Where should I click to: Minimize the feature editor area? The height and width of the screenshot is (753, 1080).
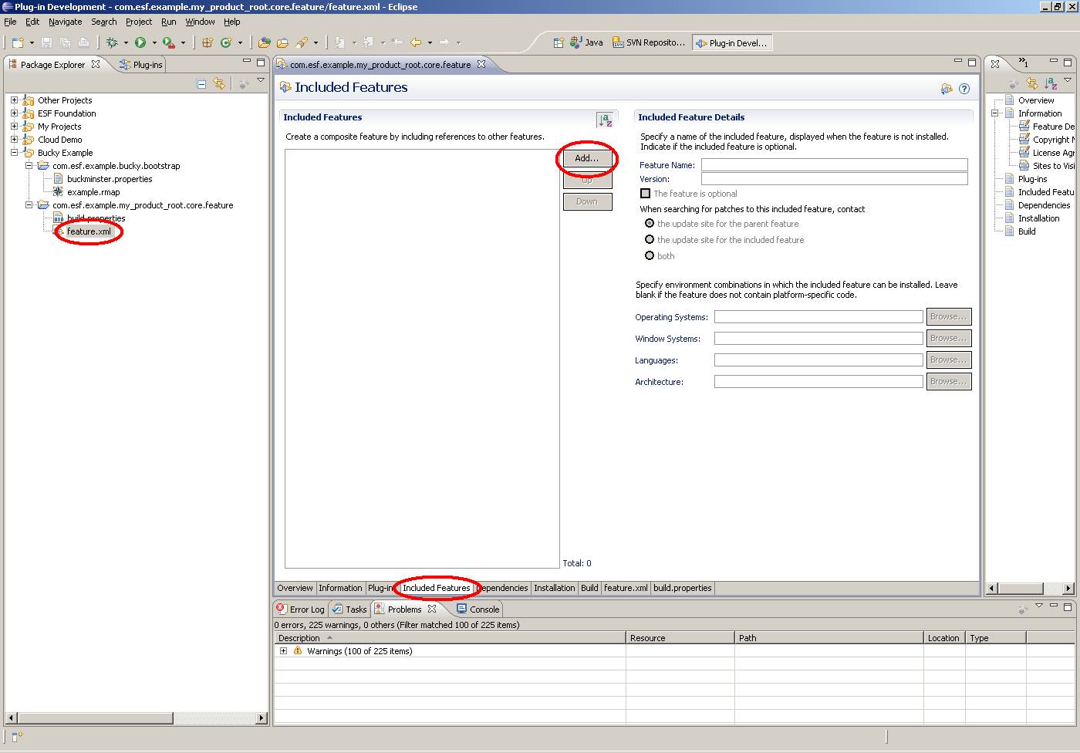point(958,61)
